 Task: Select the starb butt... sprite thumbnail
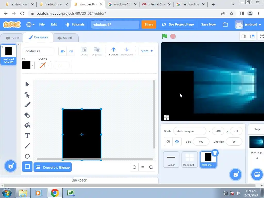coord(189,159)
